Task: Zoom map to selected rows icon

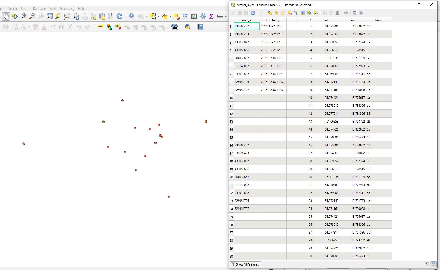Action: (316, 13)
